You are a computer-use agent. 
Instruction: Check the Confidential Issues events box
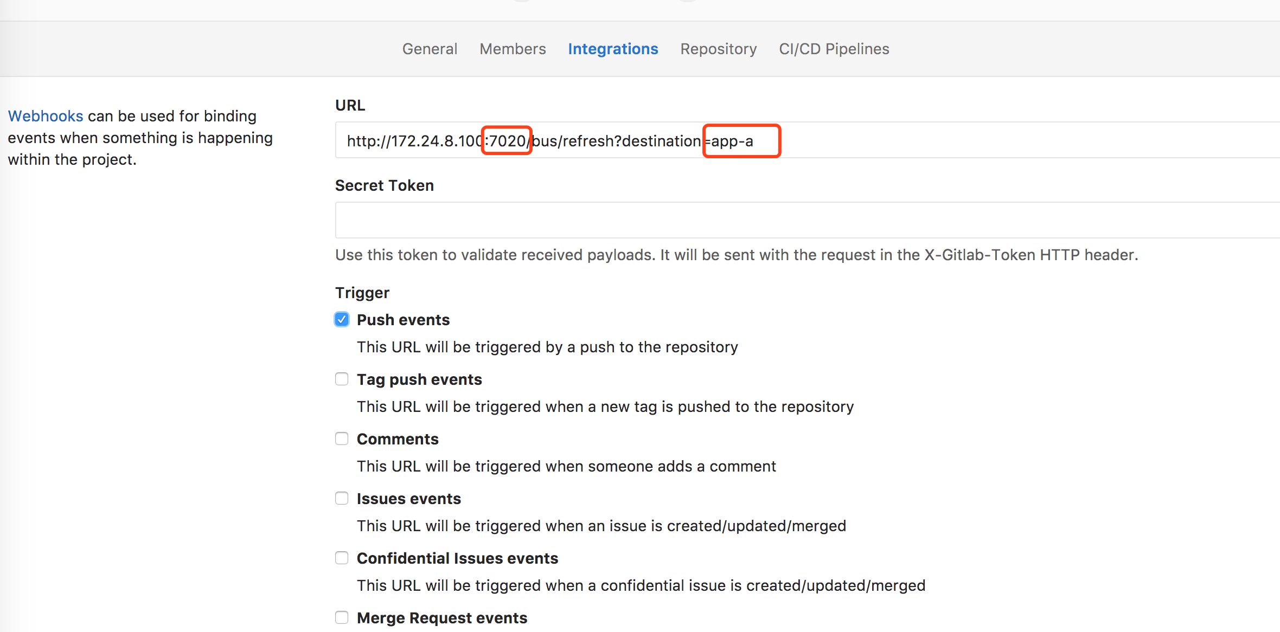[342, 558]
